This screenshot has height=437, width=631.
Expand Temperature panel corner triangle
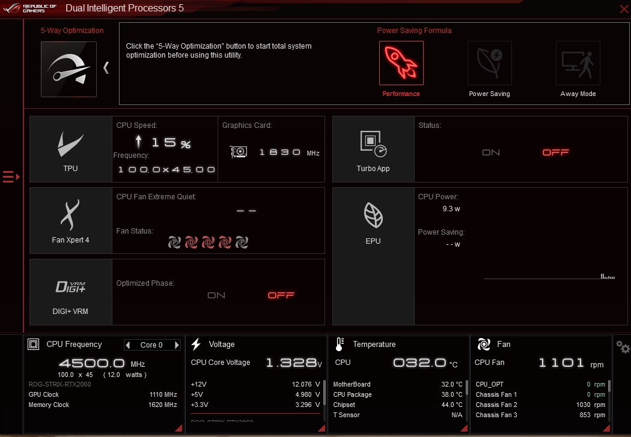click(x=464, y=428)
